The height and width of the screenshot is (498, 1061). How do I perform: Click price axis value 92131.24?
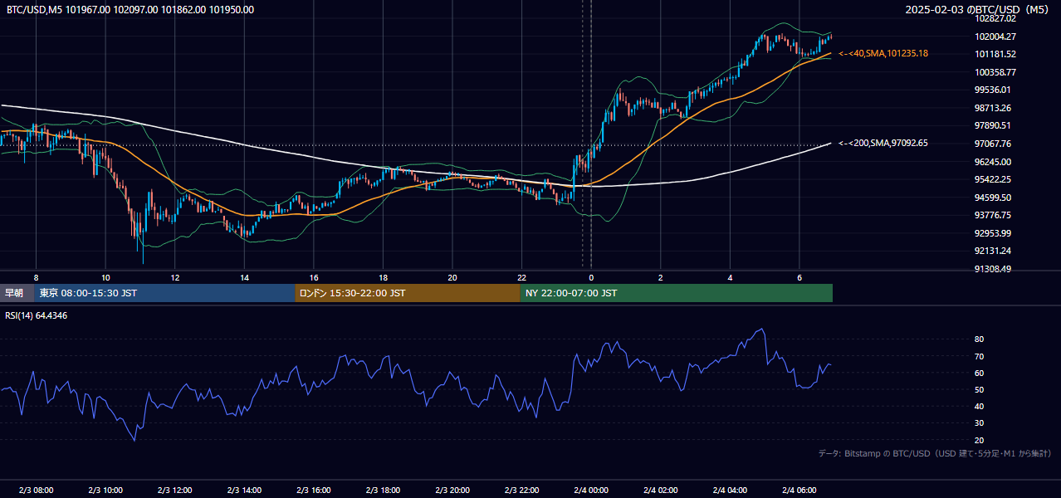[x=994, y=251]
